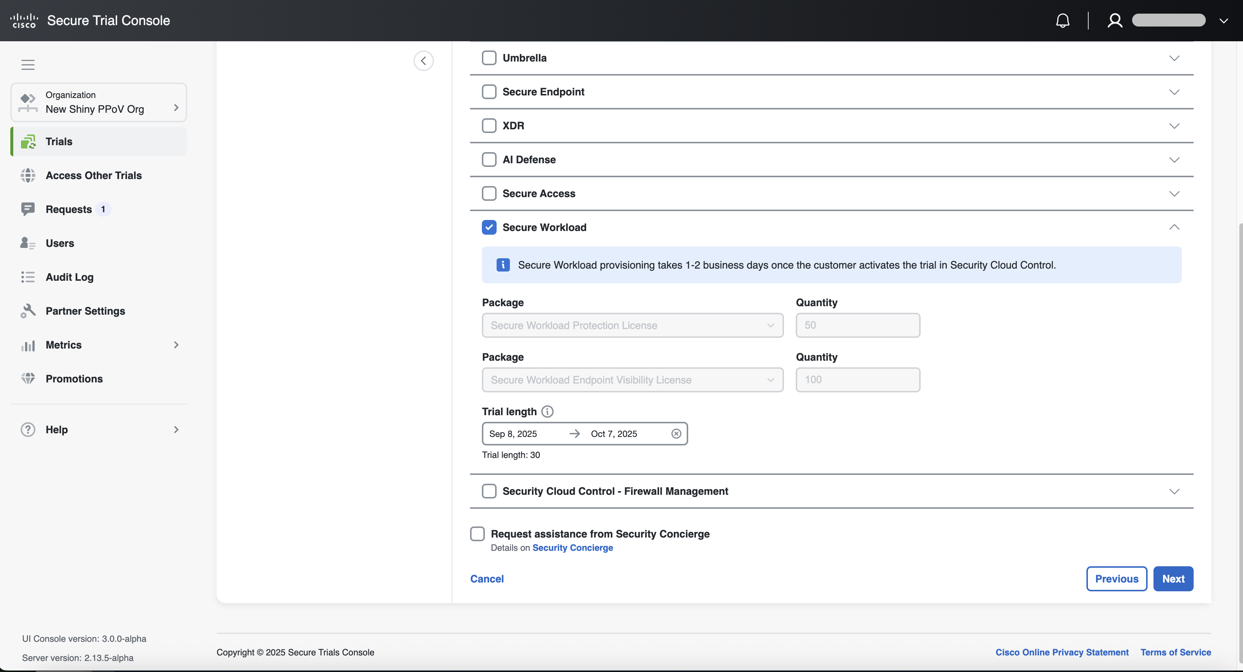Image resolution: width=1243 pixels, height=672 pixels.
Task: Enable Request assistance from Security Concierge
Action: click(477, 533)
